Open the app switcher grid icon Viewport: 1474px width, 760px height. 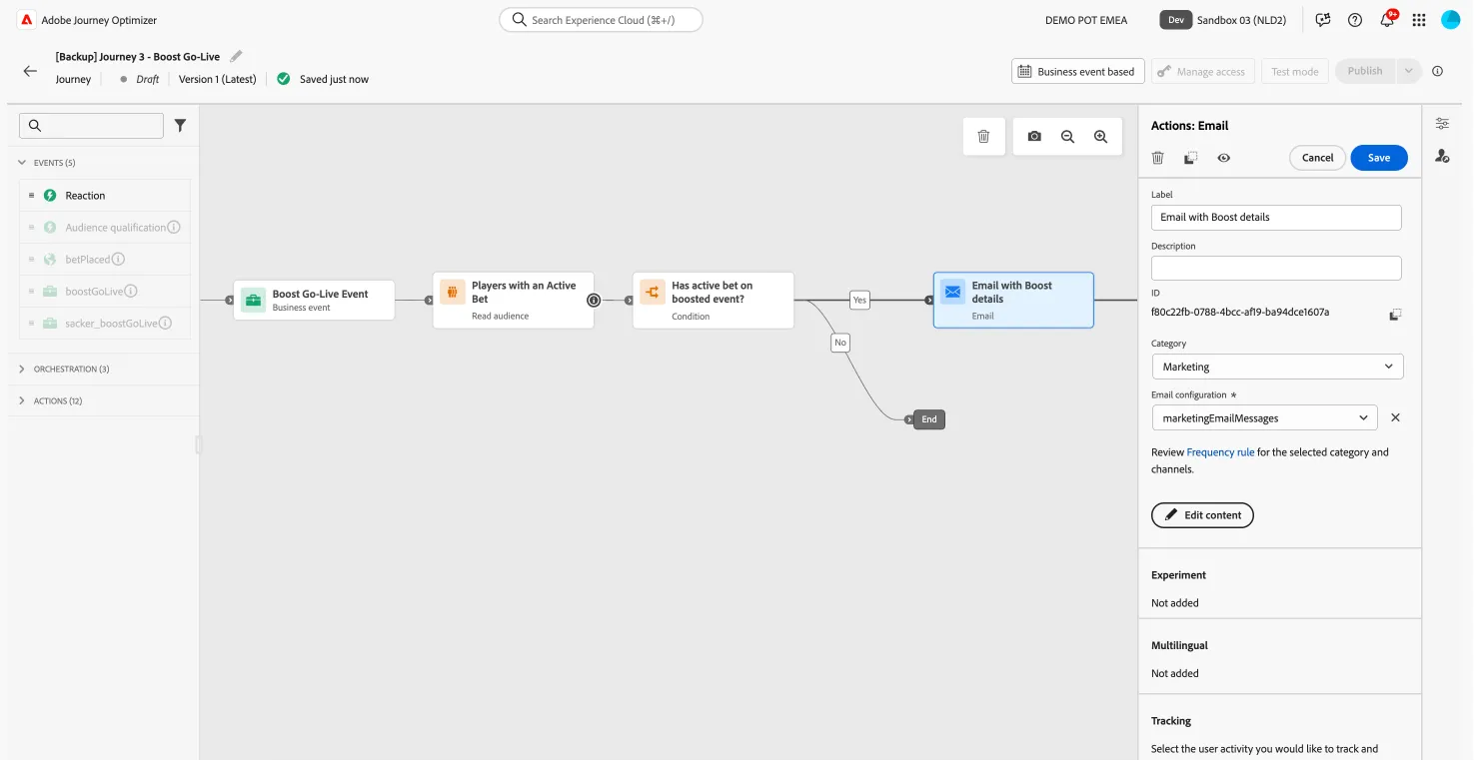tap(1419, 20)
